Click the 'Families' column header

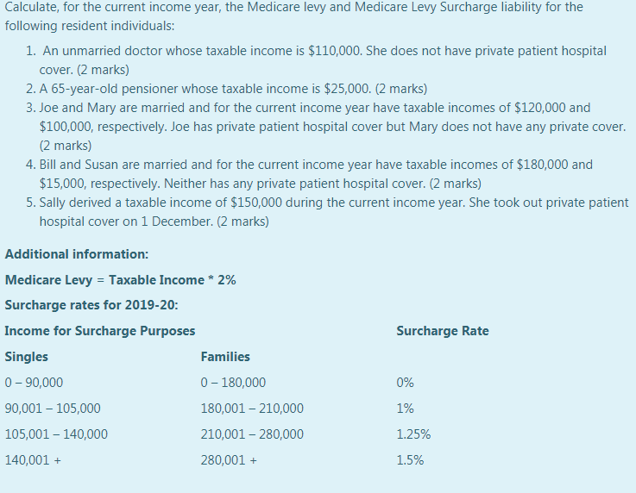coord(225,357)
